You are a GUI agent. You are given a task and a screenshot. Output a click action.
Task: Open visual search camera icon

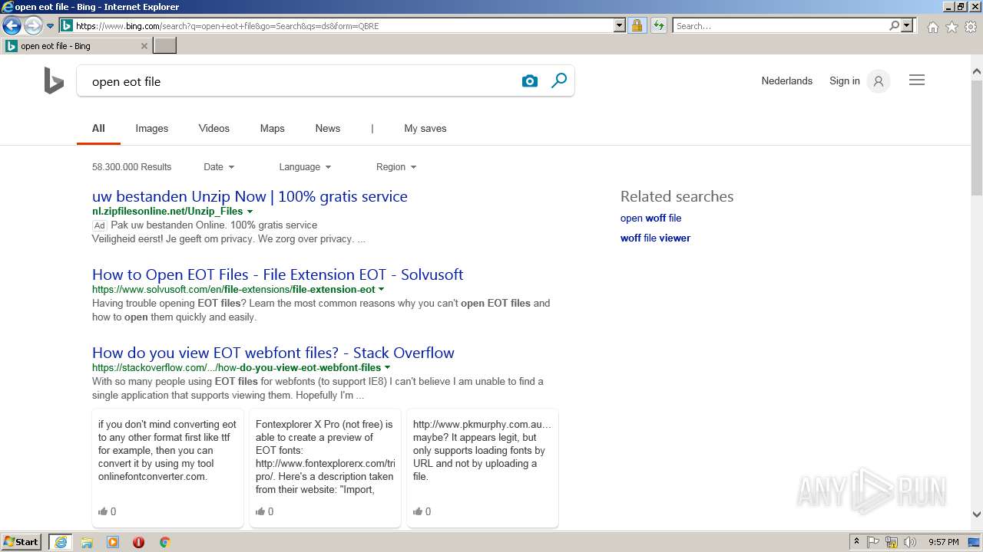point(530,81)
